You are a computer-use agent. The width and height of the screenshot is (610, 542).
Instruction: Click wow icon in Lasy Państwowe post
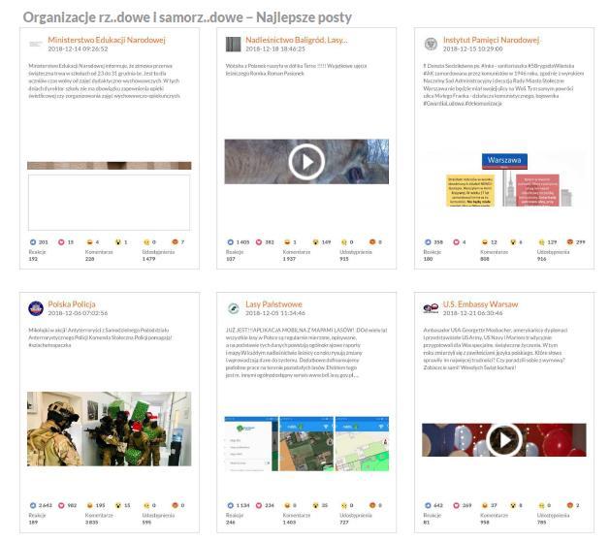[315, 505]
